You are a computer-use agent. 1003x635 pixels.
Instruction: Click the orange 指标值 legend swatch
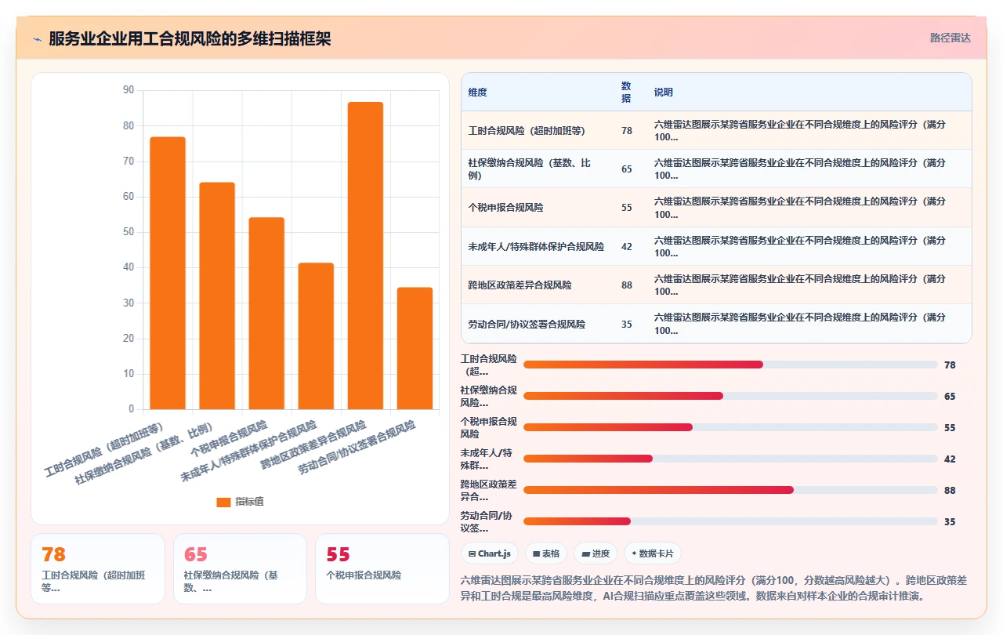pyautogui.click(x=223, y=502)
